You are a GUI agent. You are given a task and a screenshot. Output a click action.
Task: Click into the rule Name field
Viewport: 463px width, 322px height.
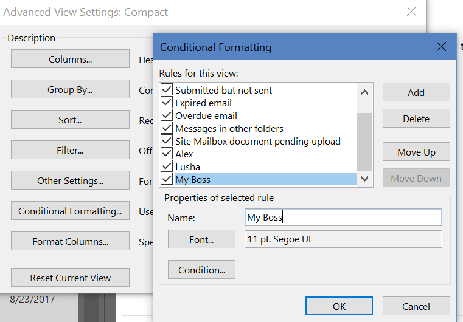[343, 218]
